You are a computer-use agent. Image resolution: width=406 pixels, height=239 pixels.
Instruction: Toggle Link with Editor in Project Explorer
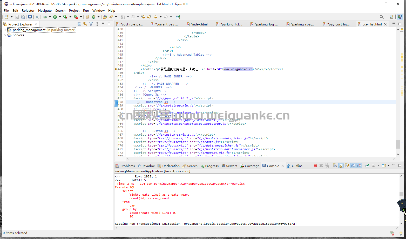[x=85, y=24]
